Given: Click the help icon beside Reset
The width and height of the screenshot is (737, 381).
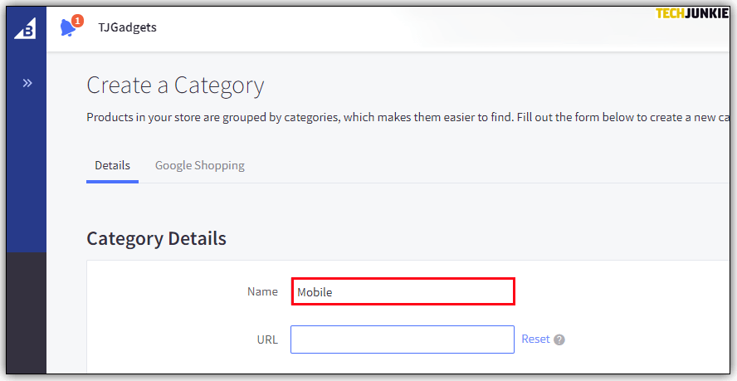Looking at the screenshot, I should pyautogui.click(x=559, y=339).
